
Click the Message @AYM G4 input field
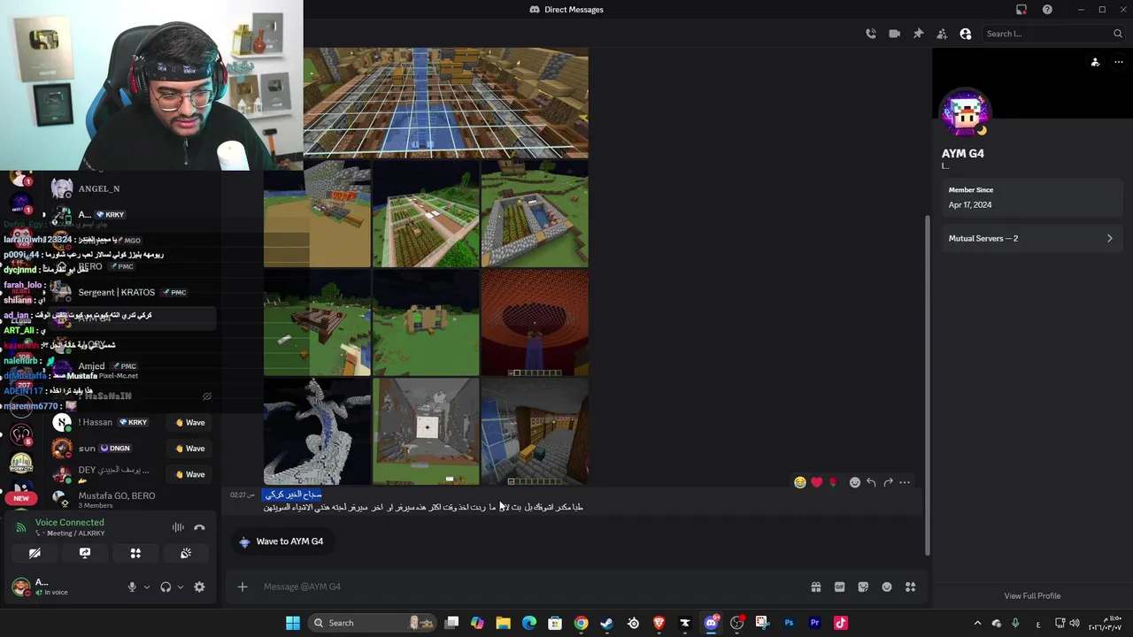(x=531, y=587)
